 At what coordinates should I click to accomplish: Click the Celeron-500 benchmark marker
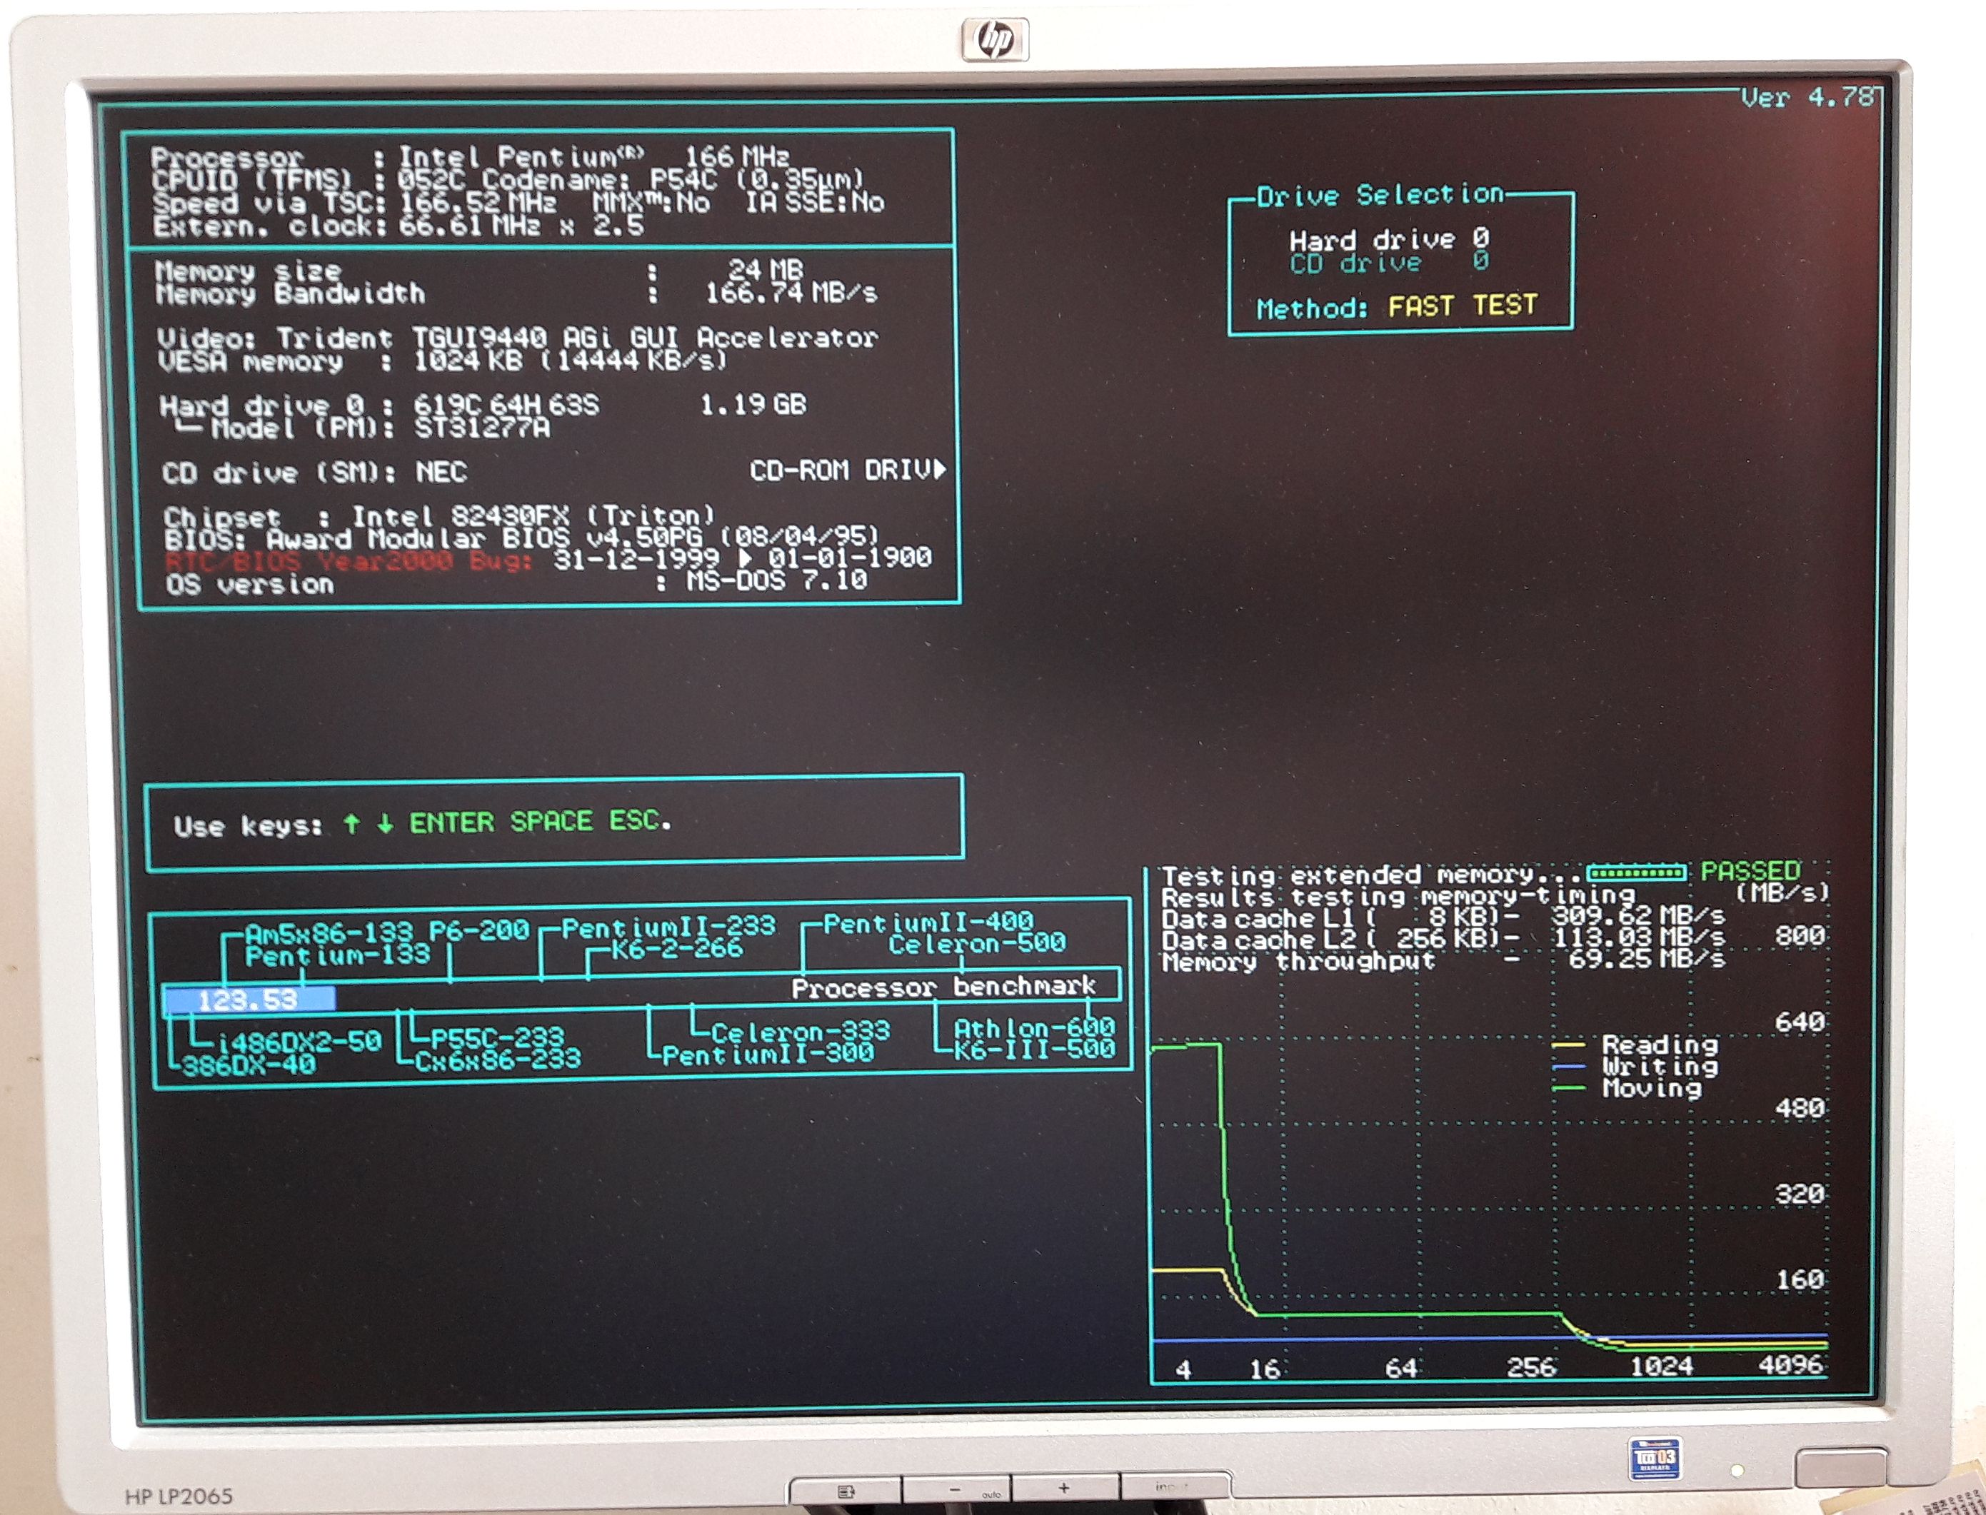tap(977, 944)
